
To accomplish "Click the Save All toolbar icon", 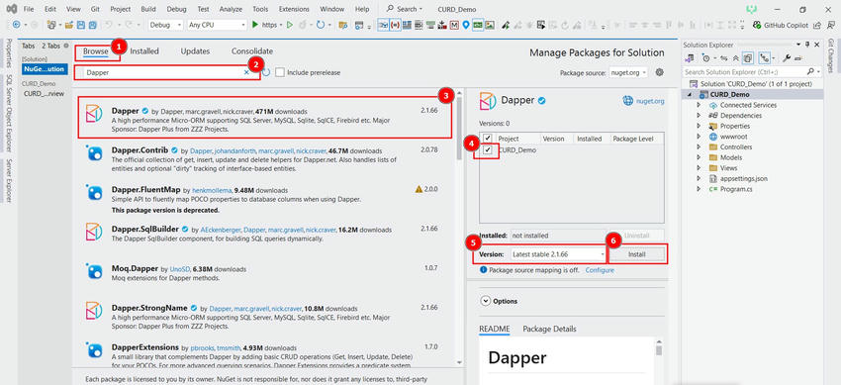I will coord(92,25).
